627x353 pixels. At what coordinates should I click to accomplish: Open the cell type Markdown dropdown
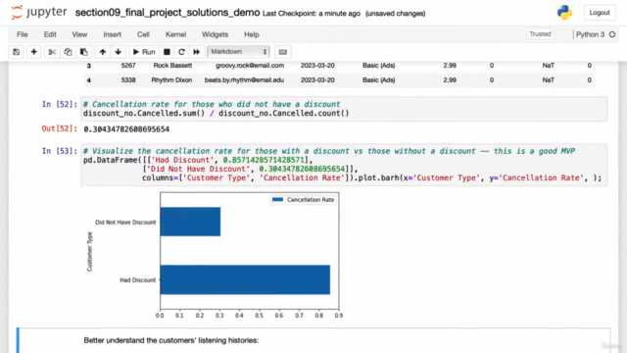238,52
